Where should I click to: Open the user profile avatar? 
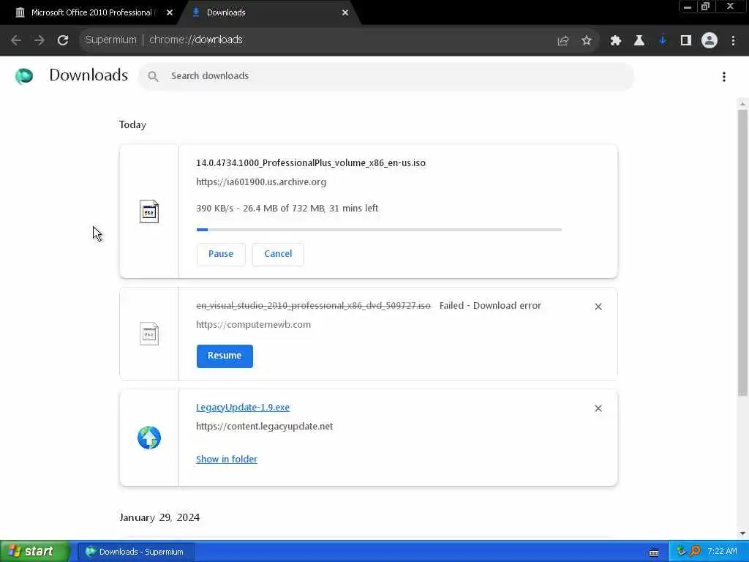tap(710, 41)
